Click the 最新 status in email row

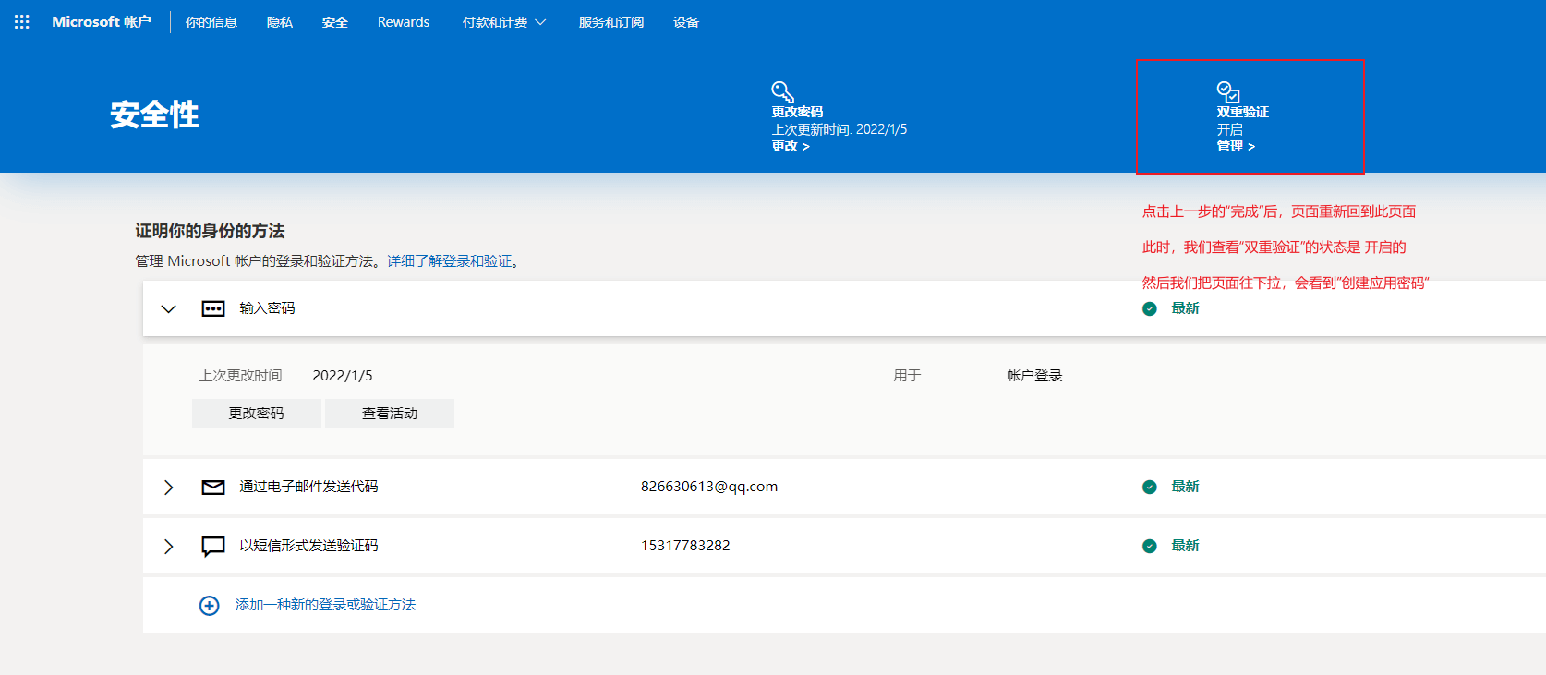coord(1186,487)
